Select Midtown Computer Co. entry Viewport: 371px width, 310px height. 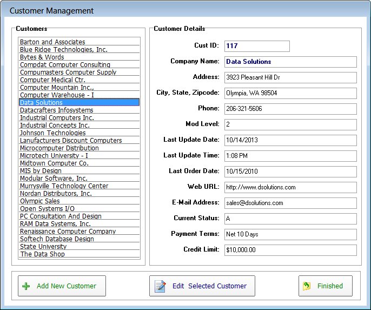[54, 163]
